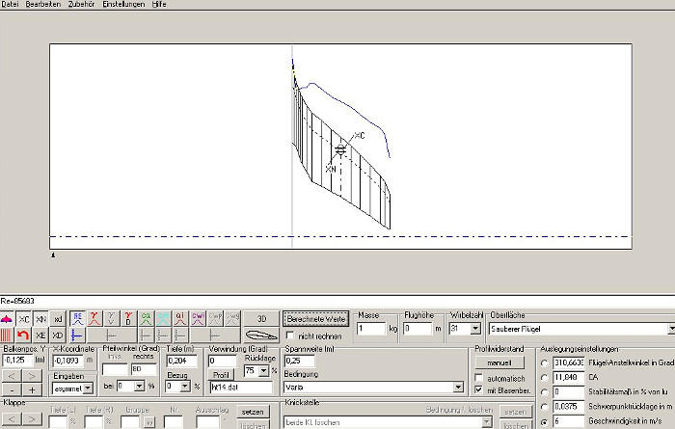Open the Wirbelzahl dropdown

(476, 329)
